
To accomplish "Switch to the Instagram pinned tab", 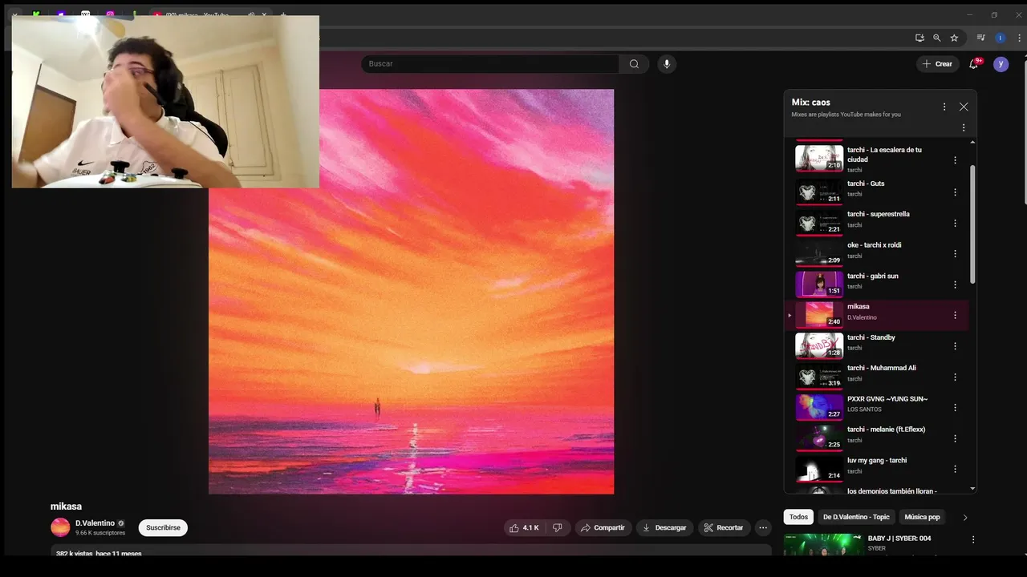I will 110,15.
